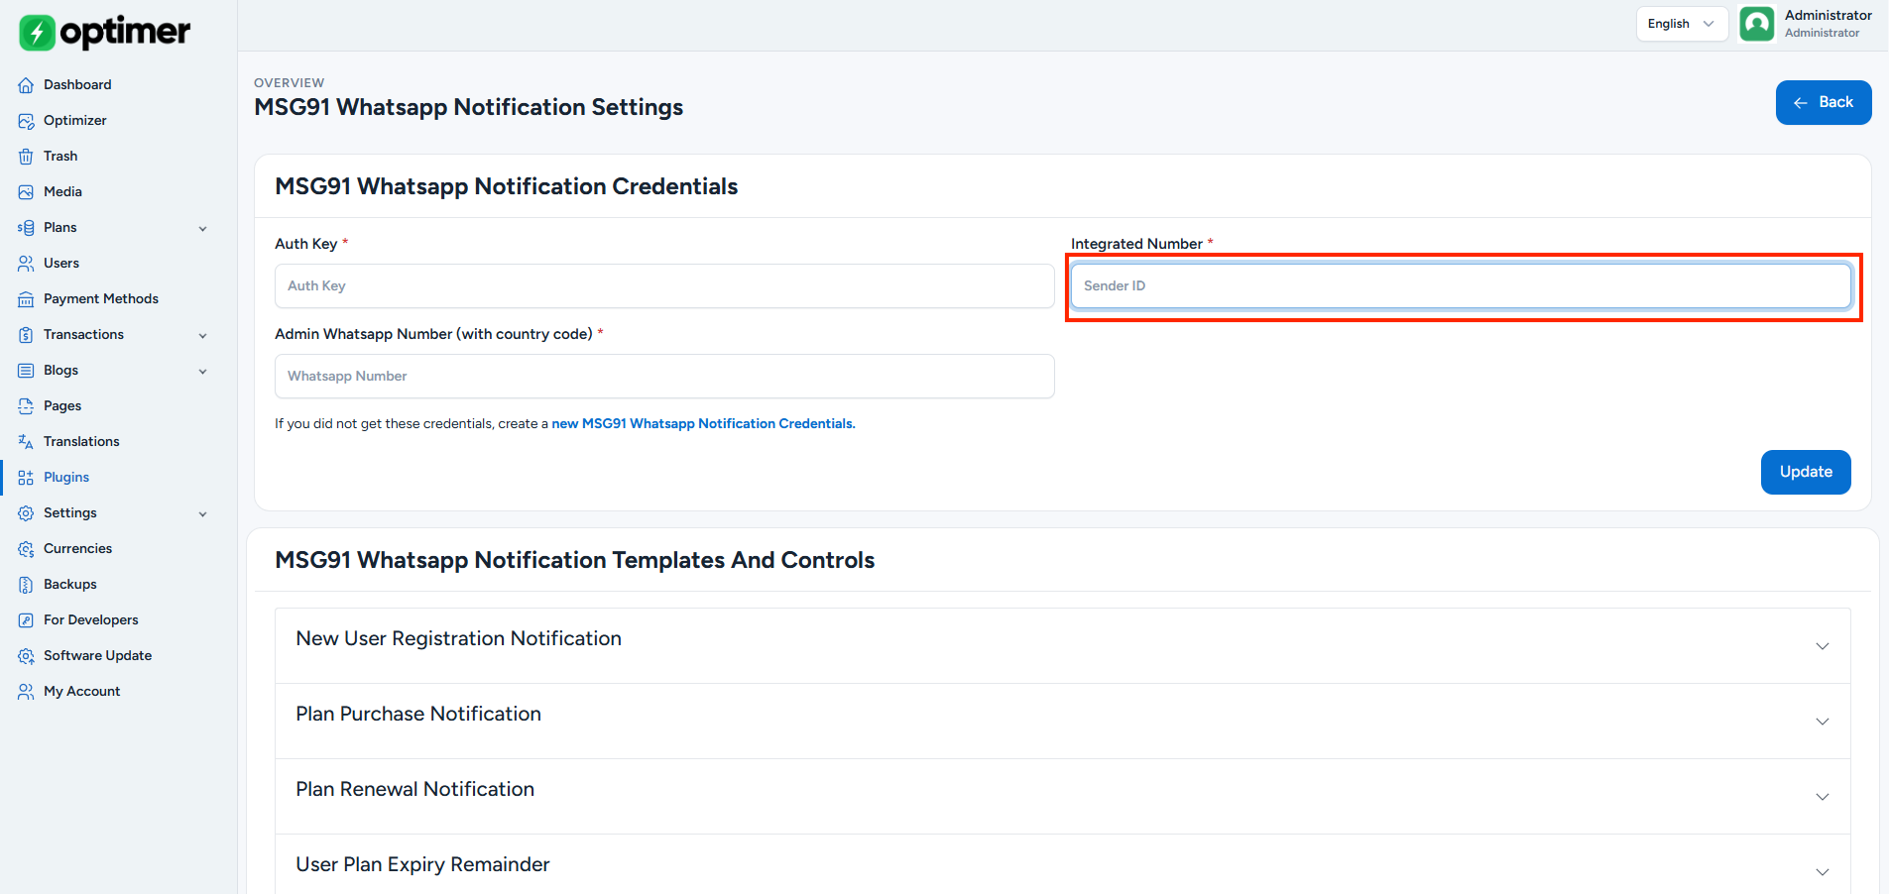This screenshot has height=894, width=1889.
Task: Expand Plan Renewal Notification section
Action: click(x=1063, y=797)
